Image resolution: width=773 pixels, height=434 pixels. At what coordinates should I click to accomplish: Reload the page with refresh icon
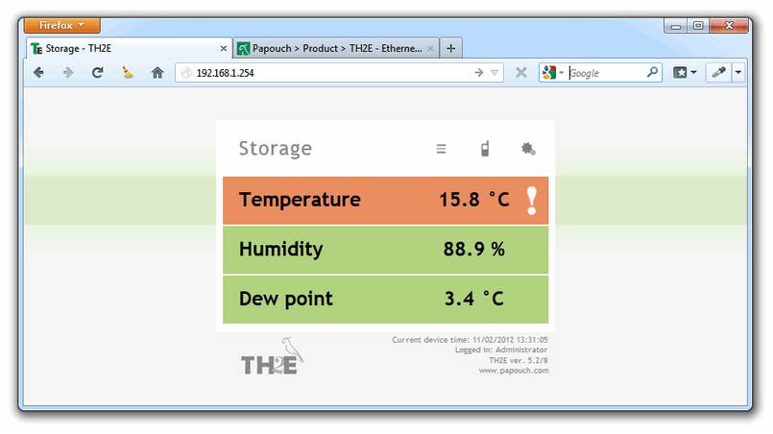point(98,73)
